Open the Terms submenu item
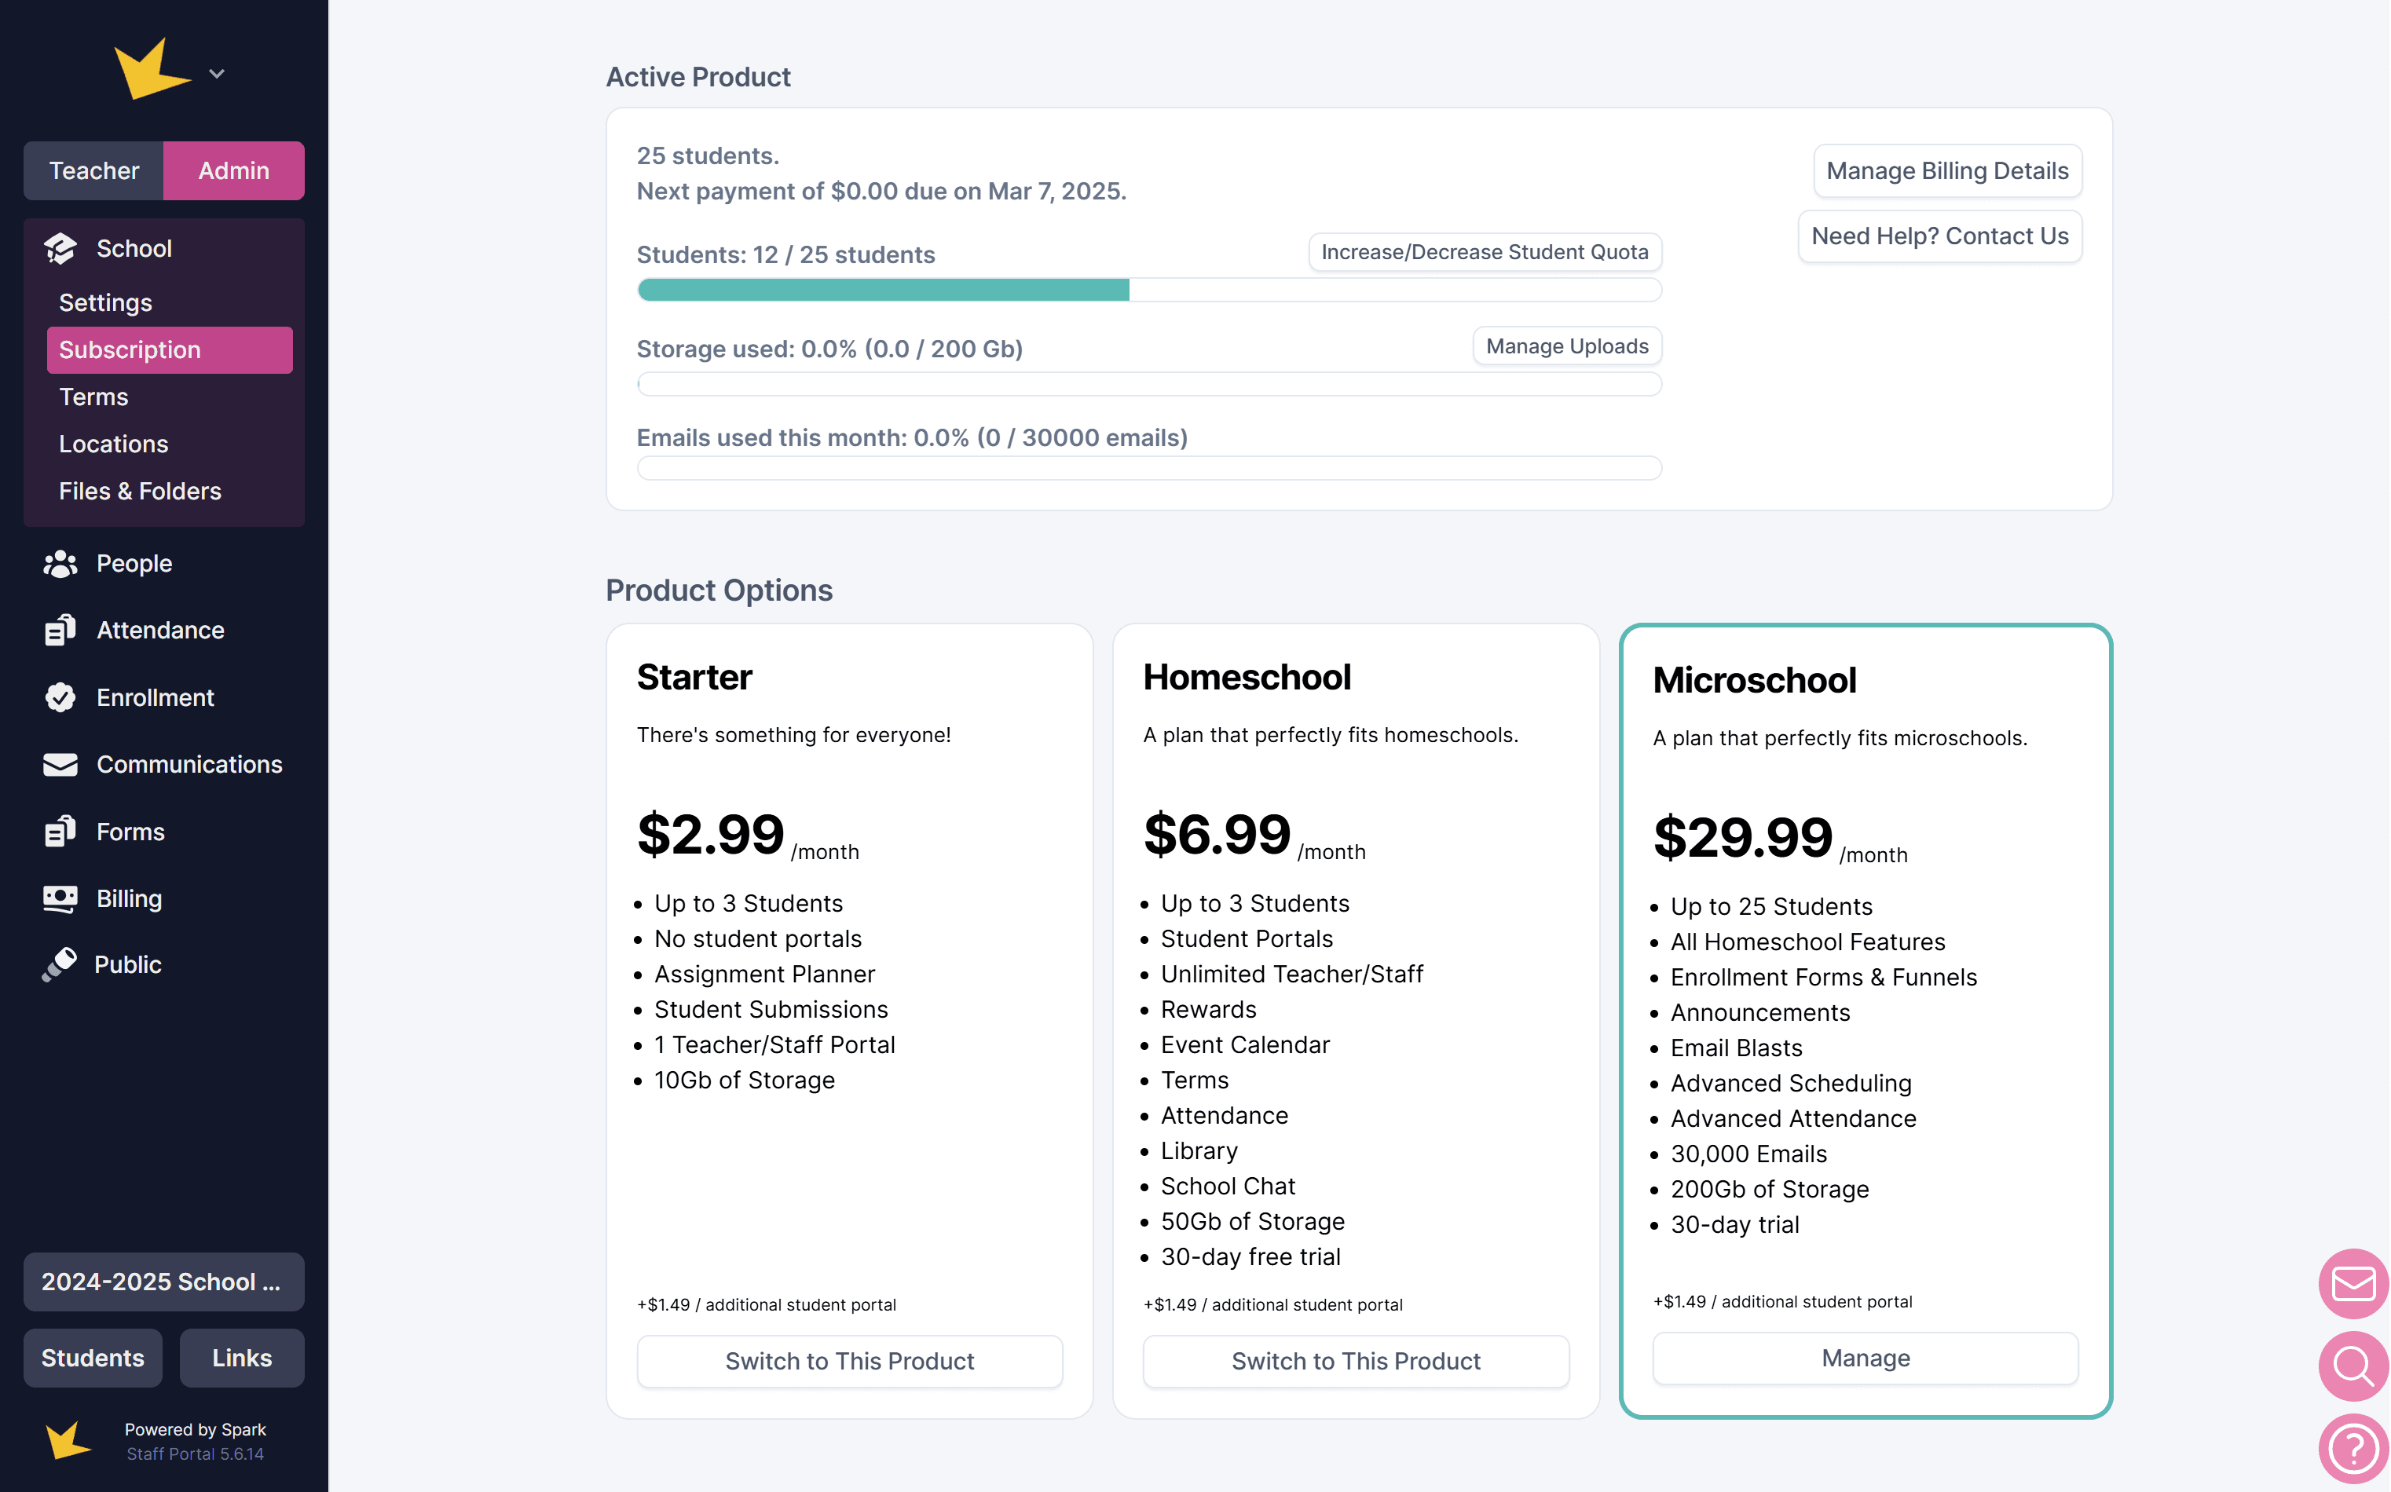The width and height of the screenshot is (2391, 1492). click(93, 397)
